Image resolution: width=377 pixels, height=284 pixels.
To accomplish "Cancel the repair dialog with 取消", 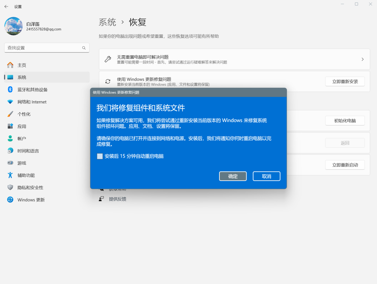I will click(x=267, y=176).
